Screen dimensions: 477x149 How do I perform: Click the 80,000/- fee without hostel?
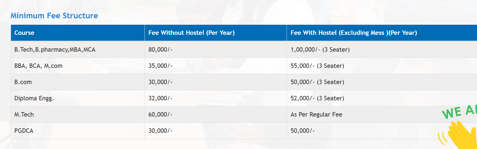tap(160, 50)
